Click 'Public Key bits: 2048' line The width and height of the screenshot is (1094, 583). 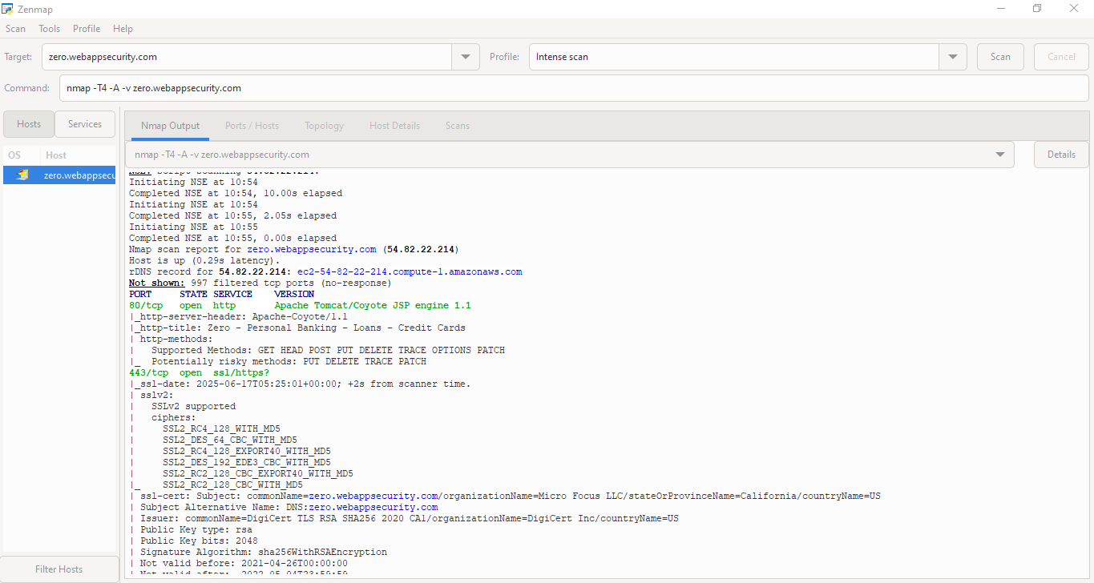tap(199, 541)
